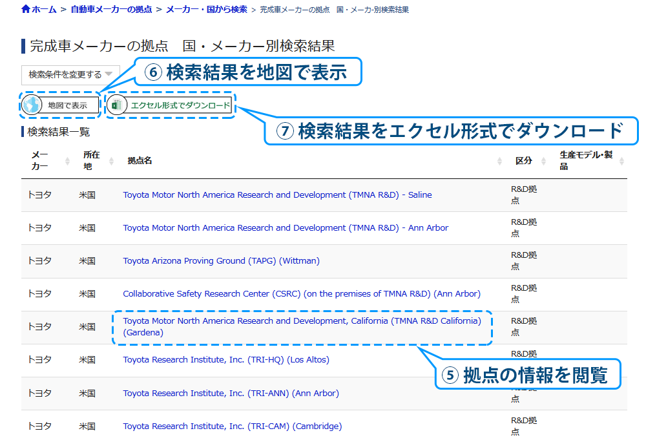Click R&D拠点 cell in the Gardena row
The height and width of the screenshot is (442, 646).
[524, 327]
